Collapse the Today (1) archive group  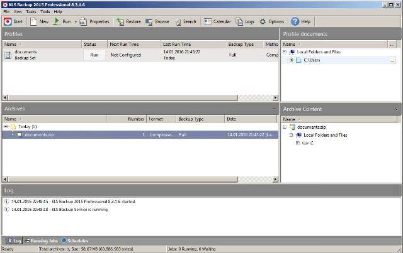(x=6, y=127)
